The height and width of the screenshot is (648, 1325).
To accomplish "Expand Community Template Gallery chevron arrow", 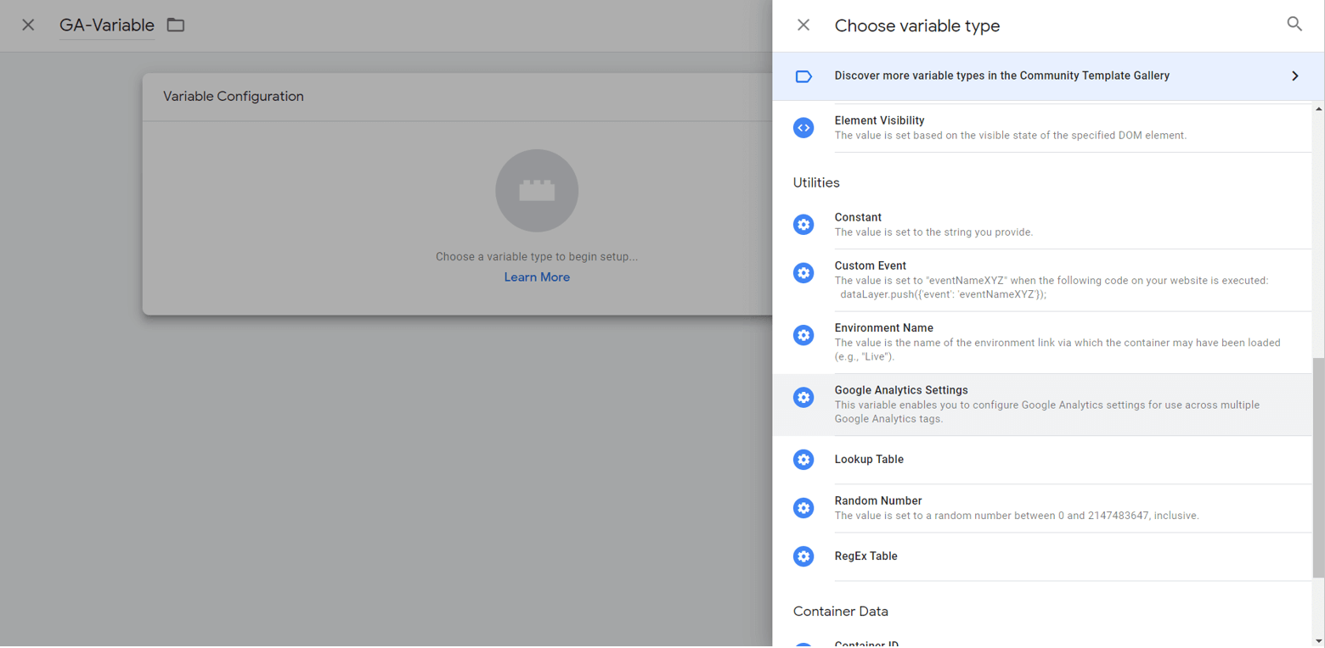I will point(1295,76).
